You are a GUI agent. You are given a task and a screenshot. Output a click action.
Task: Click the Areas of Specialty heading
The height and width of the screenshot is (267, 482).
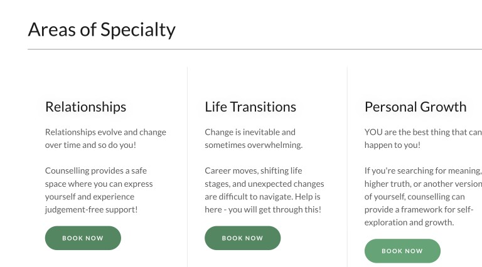(x=102, y=29)
